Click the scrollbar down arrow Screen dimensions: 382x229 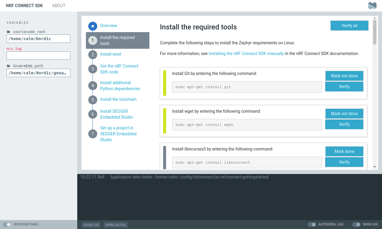[x=375, y=167]
